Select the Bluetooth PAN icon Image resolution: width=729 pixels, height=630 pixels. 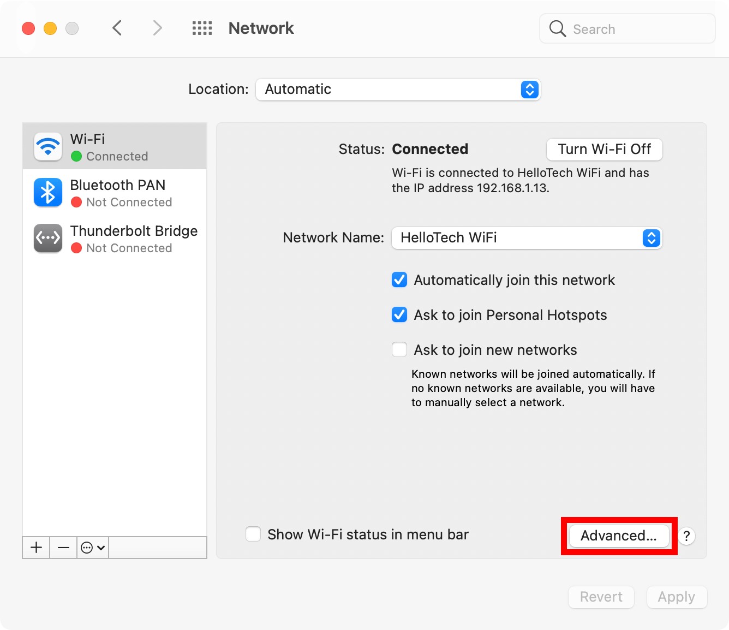[48, 193]
